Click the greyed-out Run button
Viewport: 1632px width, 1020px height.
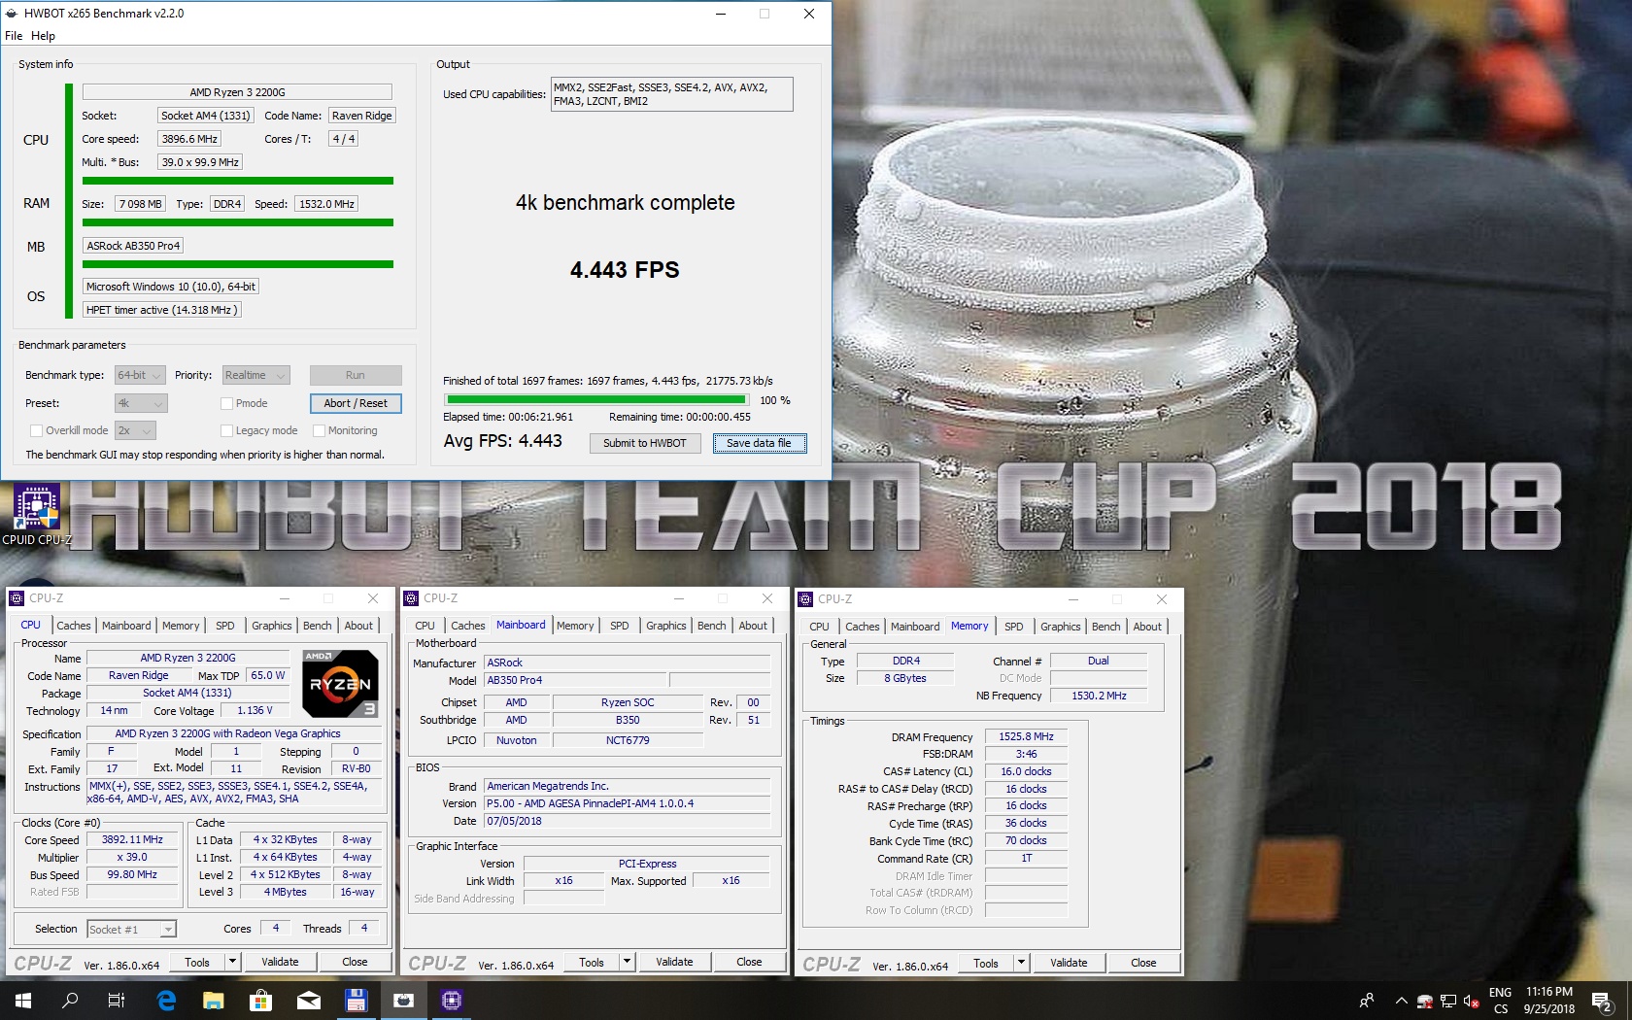[x=356, y=375]
